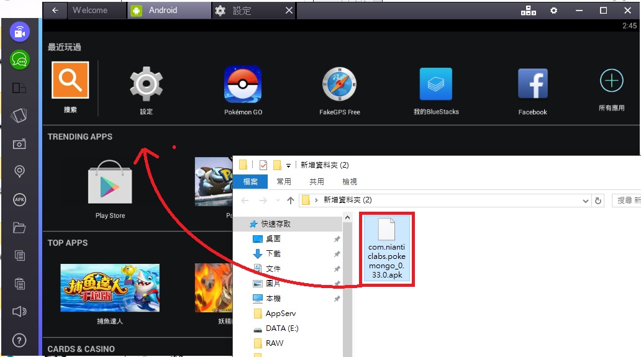
Task: Open 所有應用 plus icon
Action: (612, 81)
